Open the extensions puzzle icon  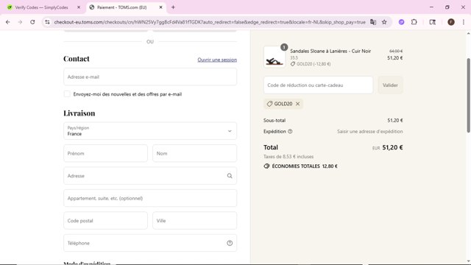(414, 22)
